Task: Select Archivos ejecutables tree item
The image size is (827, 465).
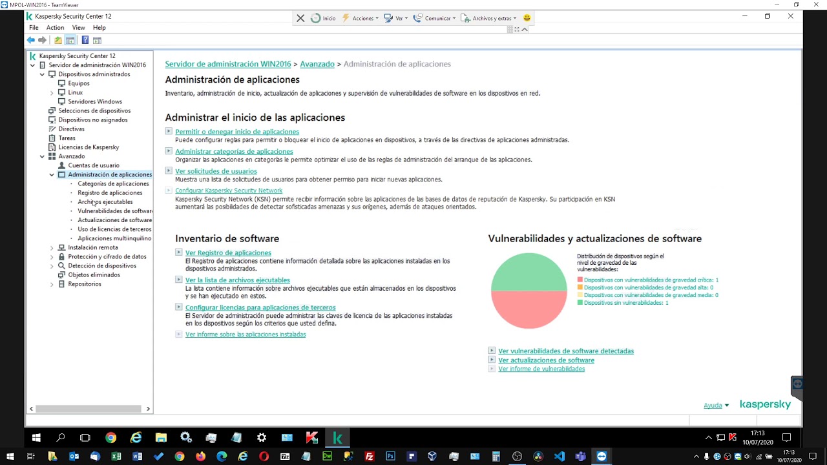Action: (105, 201)
